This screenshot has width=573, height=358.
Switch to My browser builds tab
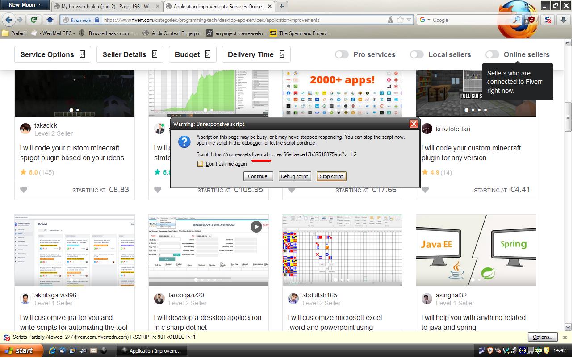coord(107,6)
